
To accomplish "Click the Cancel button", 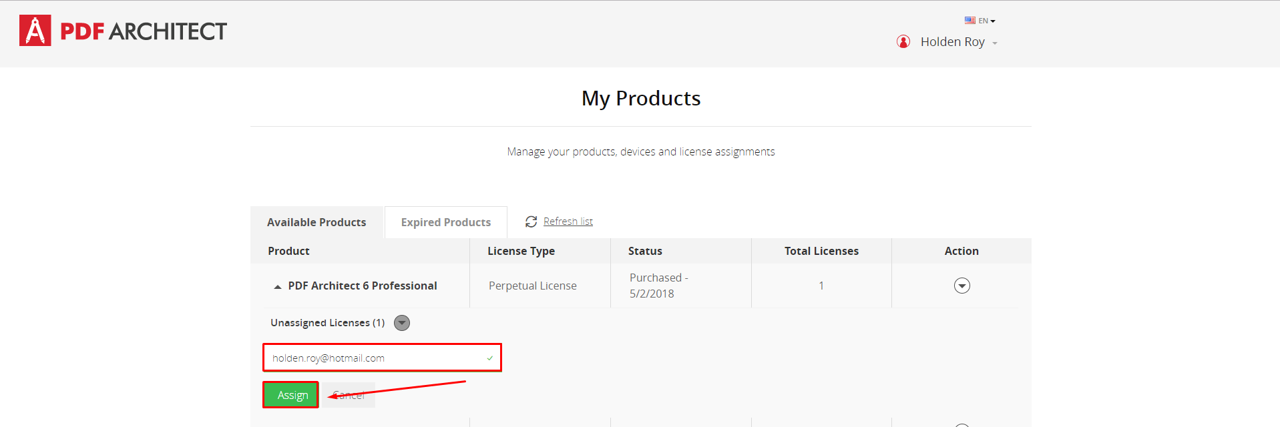I will tap(349, 395).
